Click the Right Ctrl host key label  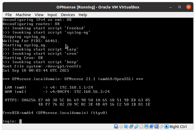(178, 127)
